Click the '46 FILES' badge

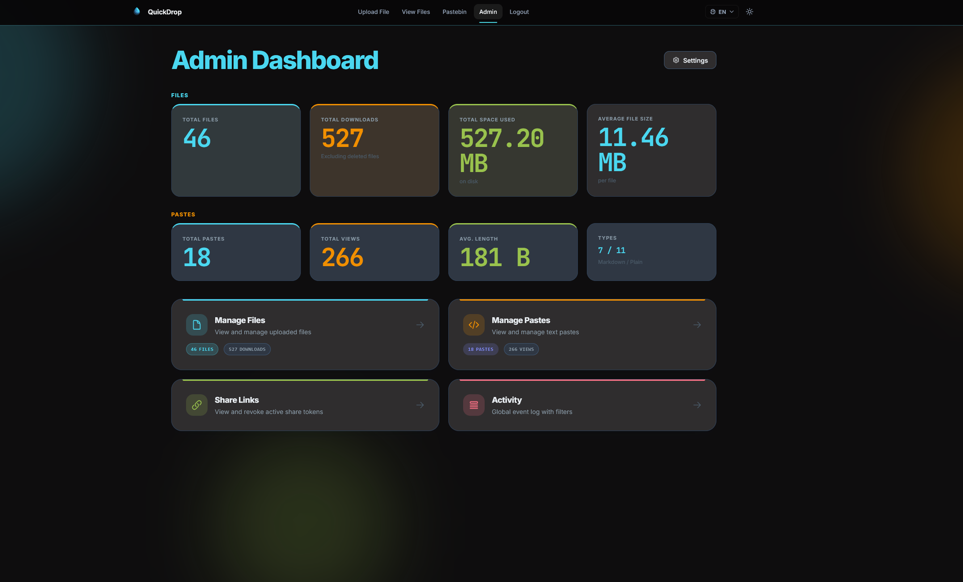coord(202,349)
